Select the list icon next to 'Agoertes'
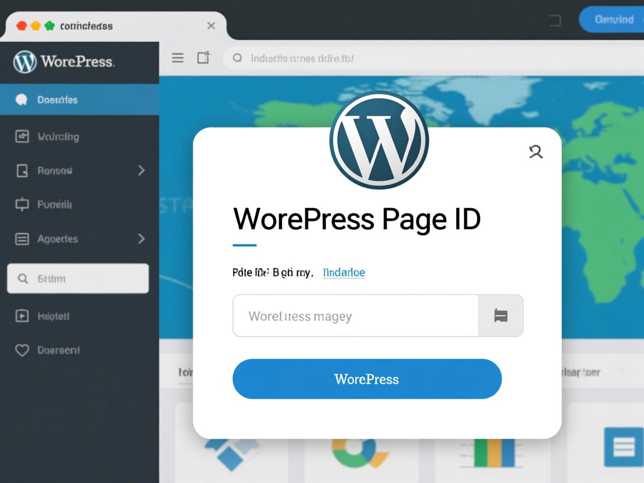This screenshot has width=644, height=483. click(21, 239)
